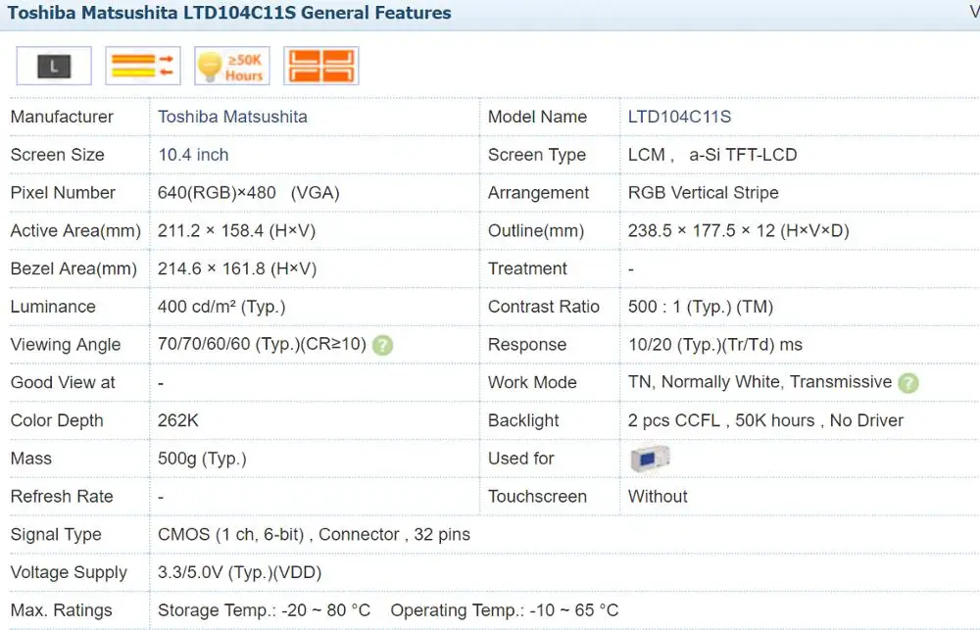980x630 pixels.
Task: Click the Max. Ratings row label
Action: 61,610
